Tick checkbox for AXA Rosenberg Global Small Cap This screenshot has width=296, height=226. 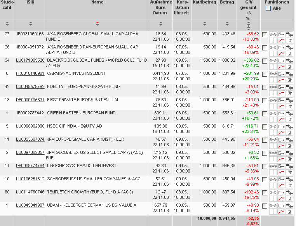pyautogui.click(x=265, y=35)
